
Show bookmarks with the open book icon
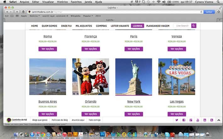[x=12, y=16]
